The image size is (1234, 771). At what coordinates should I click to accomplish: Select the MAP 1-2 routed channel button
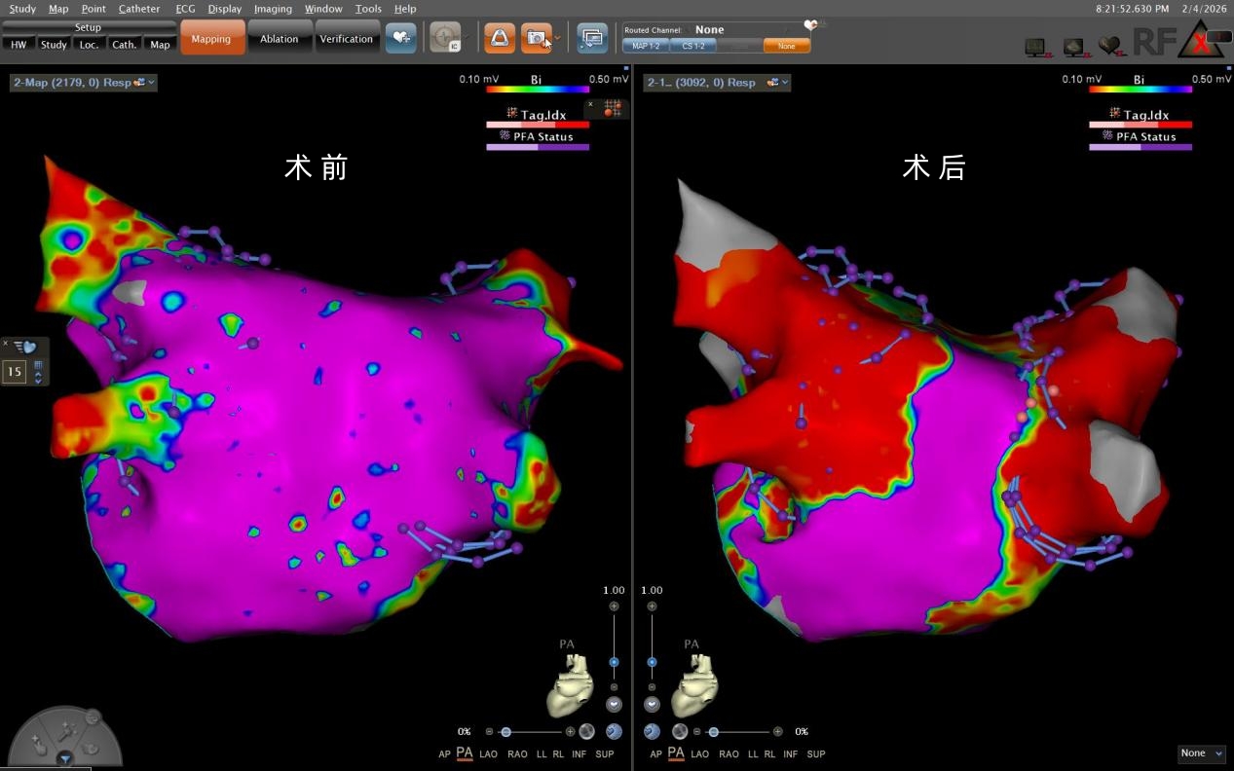(646, 46)
